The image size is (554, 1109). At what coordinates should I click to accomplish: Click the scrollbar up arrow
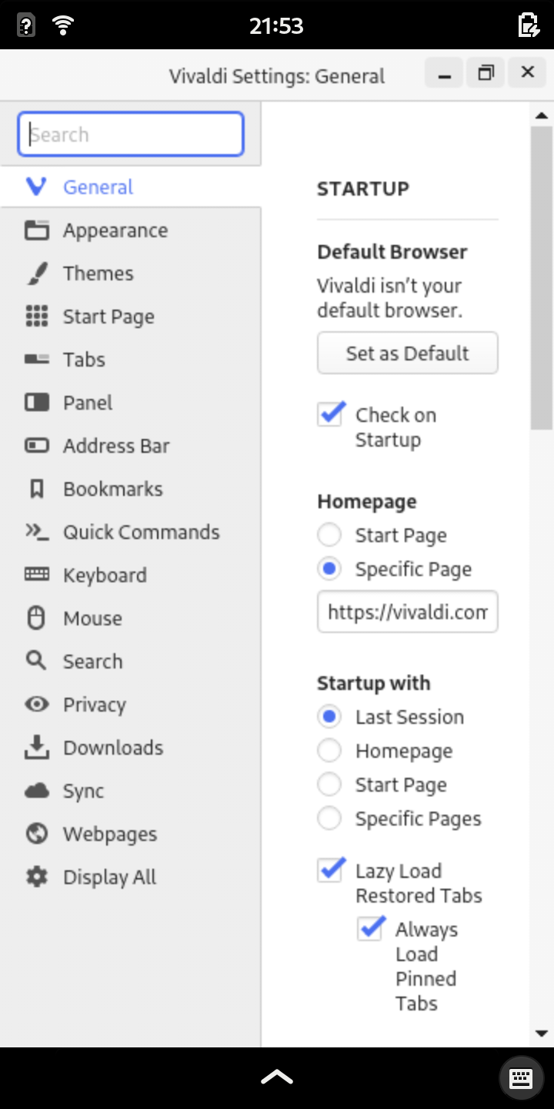point(541,116)
